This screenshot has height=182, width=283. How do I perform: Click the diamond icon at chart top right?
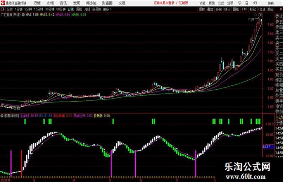coord(255,15)
